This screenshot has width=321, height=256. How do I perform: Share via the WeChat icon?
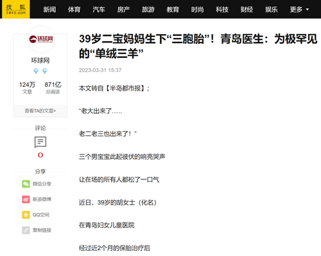26,184
